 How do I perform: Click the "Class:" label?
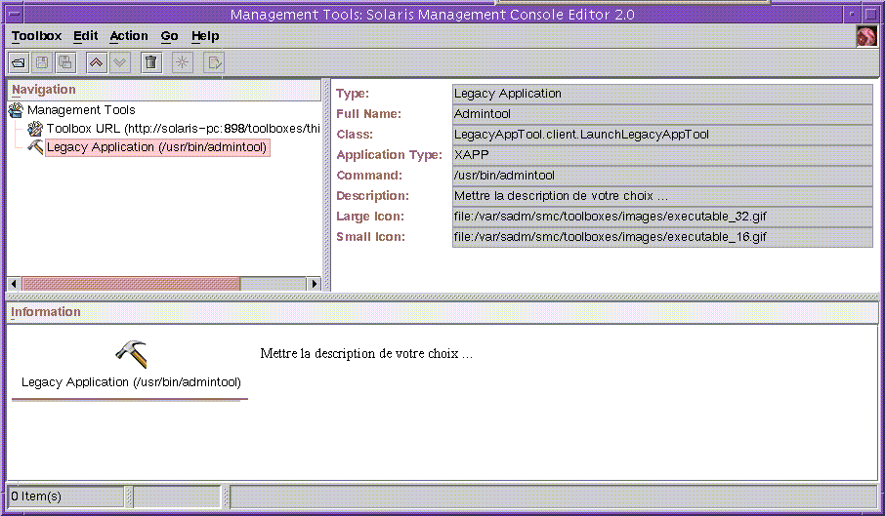pyautogui.click(x=355, y=135)
